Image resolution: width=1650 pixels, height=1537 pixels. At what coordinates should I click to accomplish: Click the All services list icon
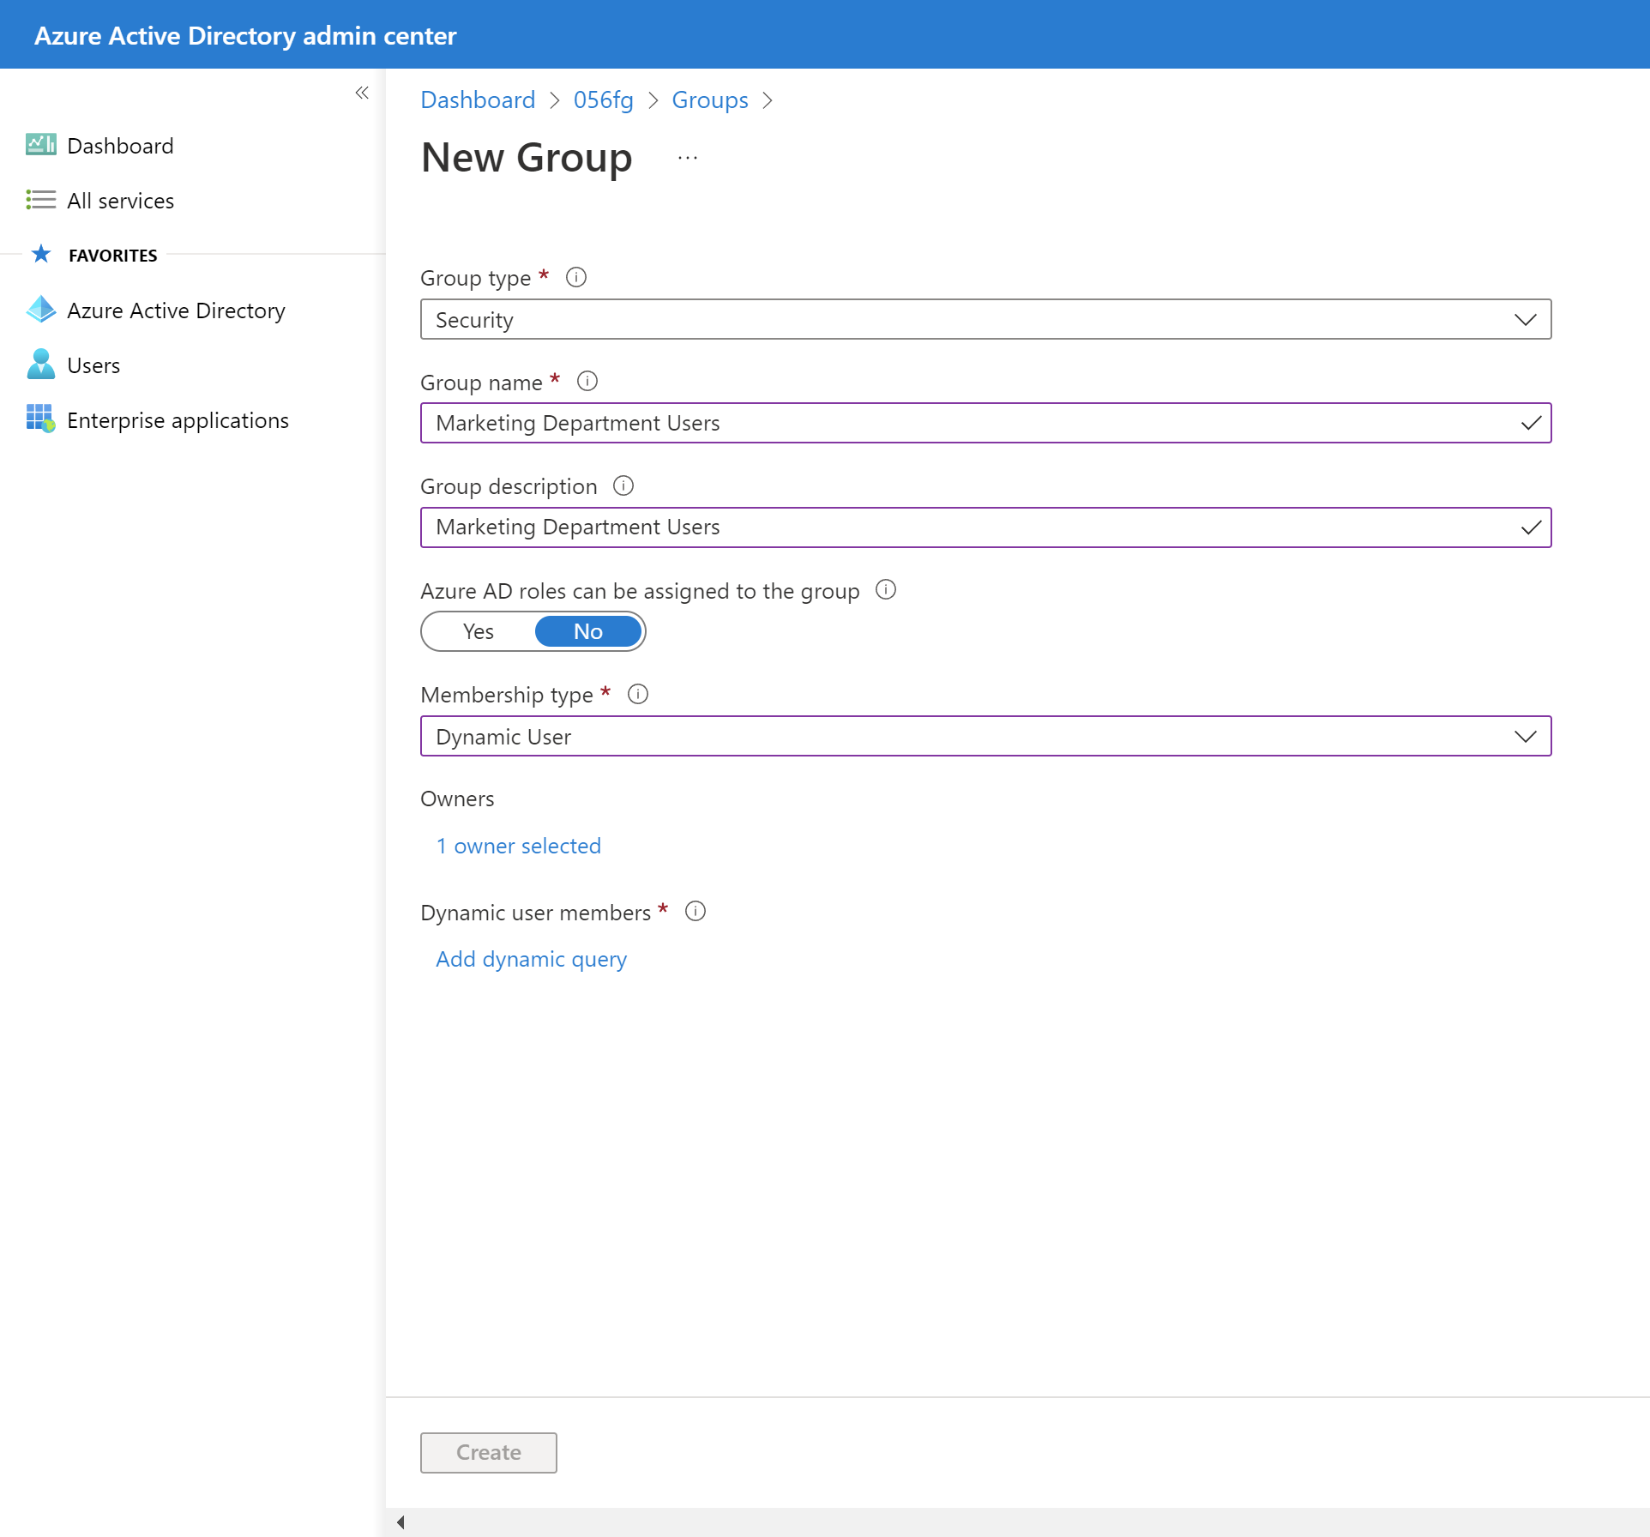click(x=40, y=200)
